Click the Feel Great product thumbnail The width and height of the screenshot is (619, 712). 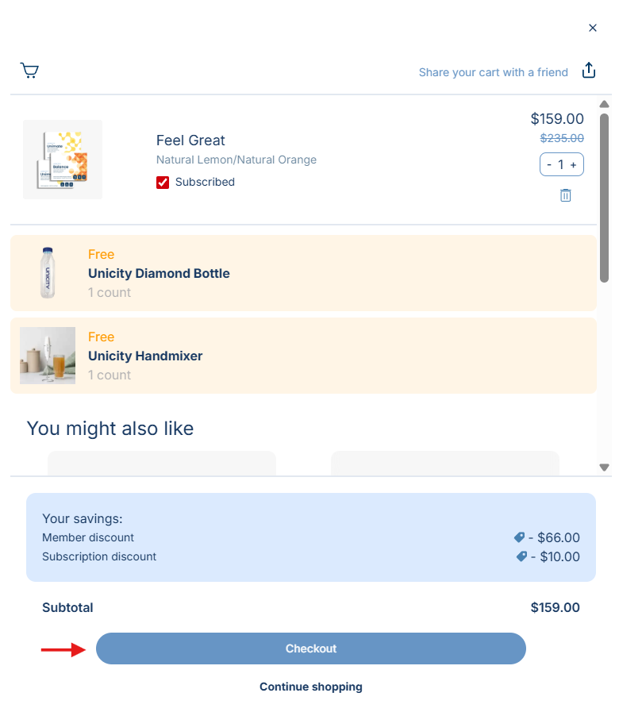tap(63, 160)
